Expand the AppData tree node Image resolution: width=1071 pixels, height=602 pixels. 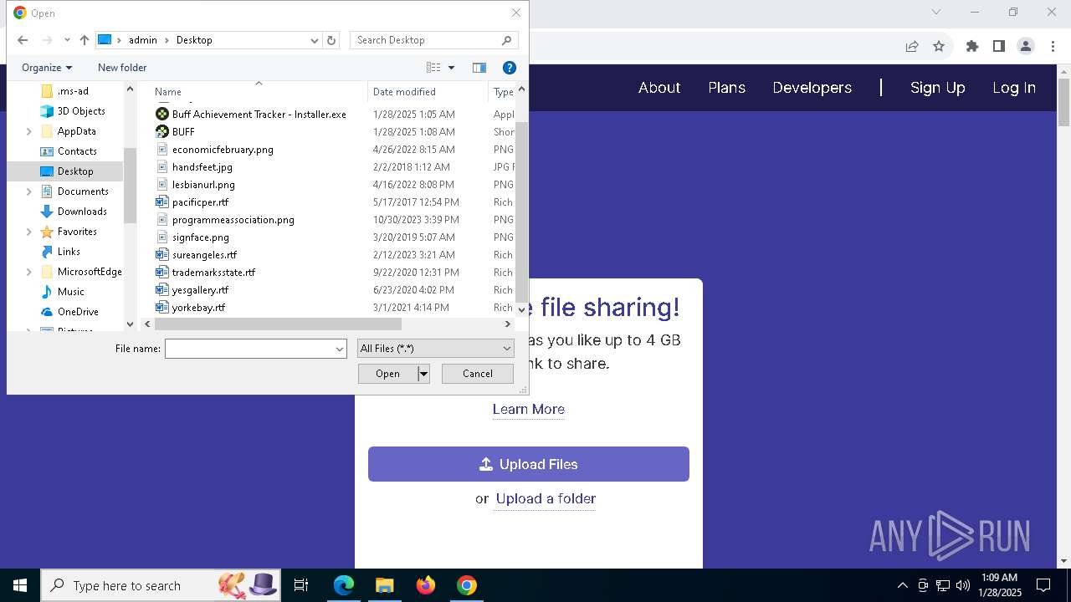click(29, 131)
